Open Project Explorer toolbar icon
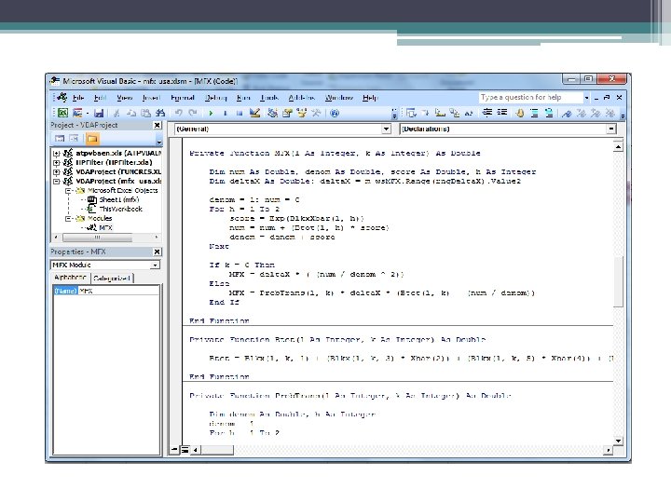The width and height of the screenshot is (671, 503). tap(272, 113)
